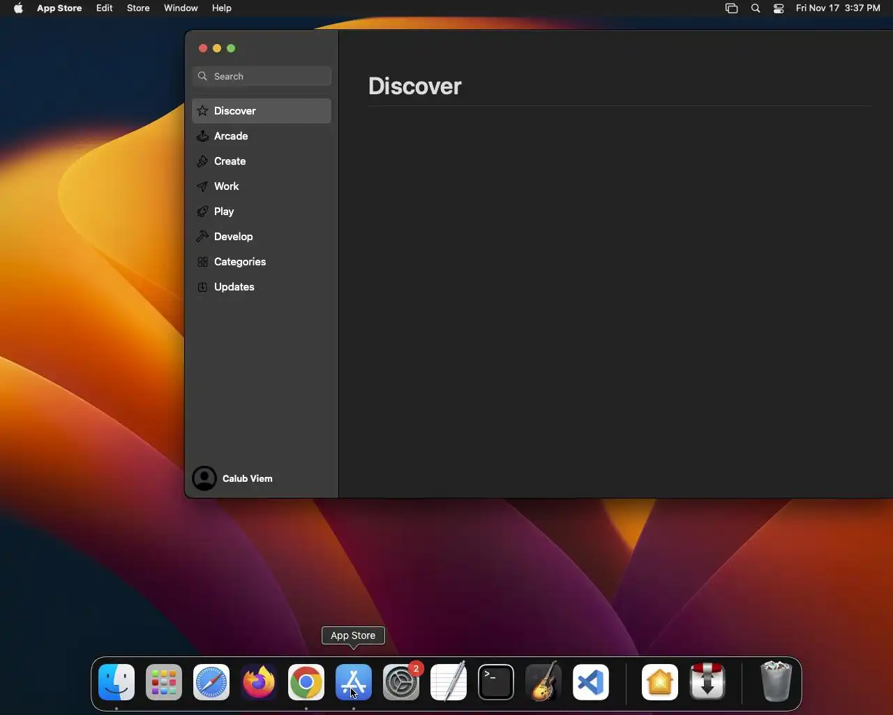Image resolution: width=893 pixels, height=715 pixels.
Task: Close the App Store window
Action: [x=203, y=48]
